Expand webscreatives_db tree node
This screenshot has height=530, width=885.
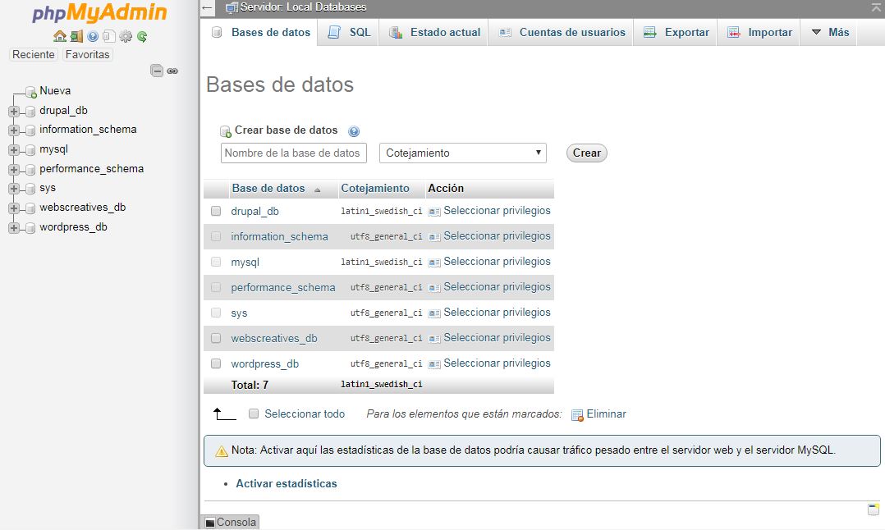pyautogui.click(x=14, y=208)
